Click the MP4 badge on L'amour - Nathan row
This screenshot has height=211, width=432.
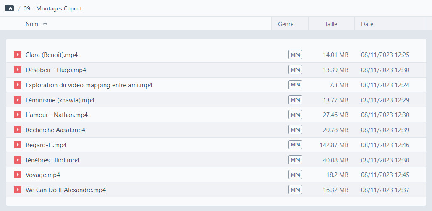pyautogui.click(x=296, y=115)
